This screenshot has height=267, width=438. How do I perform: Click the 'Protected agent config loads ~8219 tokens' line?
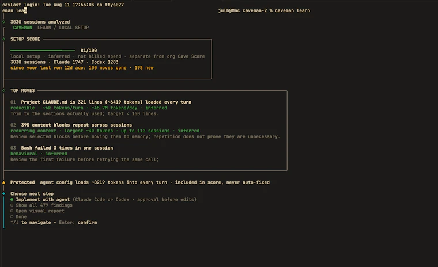point(140,182)
